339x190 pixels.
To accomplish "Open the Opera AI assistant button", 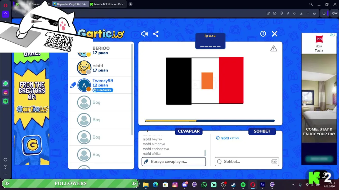I will [x=334, y=13].
